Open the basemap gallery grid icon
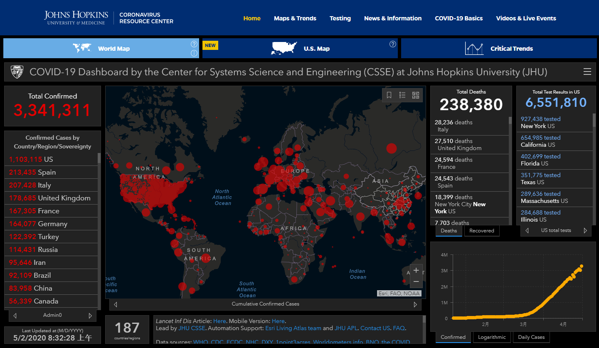This screenshot has height=348, width=599. point(416,95)
